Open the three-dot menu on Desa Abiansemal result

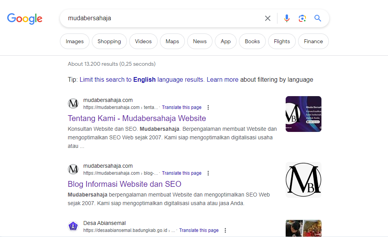(x=225, y=230)
